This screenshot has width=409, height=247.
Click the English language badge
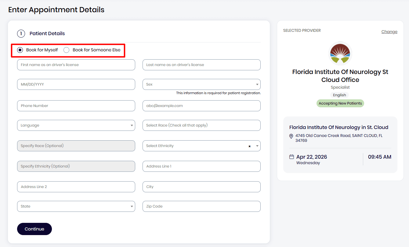(x=339, y=95)
